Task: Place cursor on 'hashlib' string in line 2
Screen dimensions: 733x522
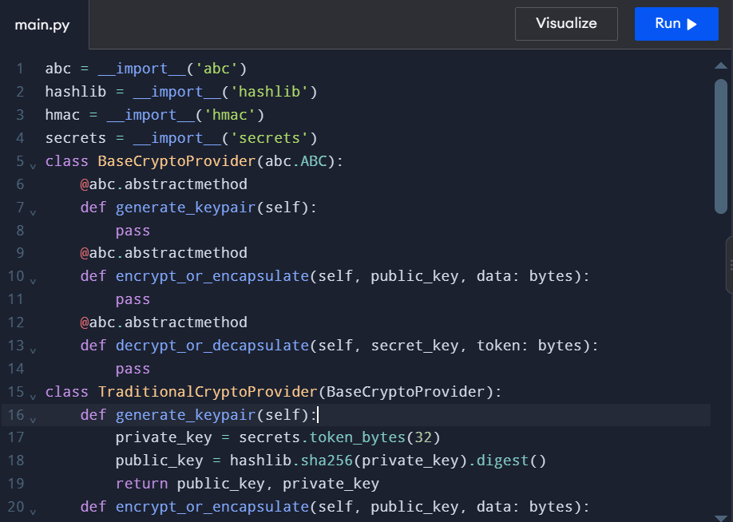Action: 269,92
